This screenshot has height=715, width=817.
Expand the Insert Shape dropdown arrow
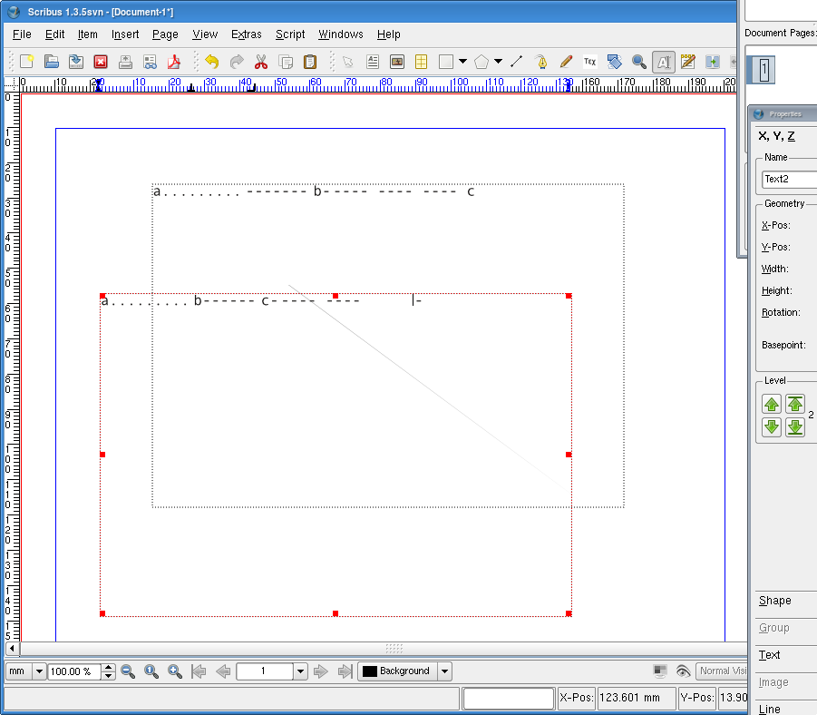462,62
